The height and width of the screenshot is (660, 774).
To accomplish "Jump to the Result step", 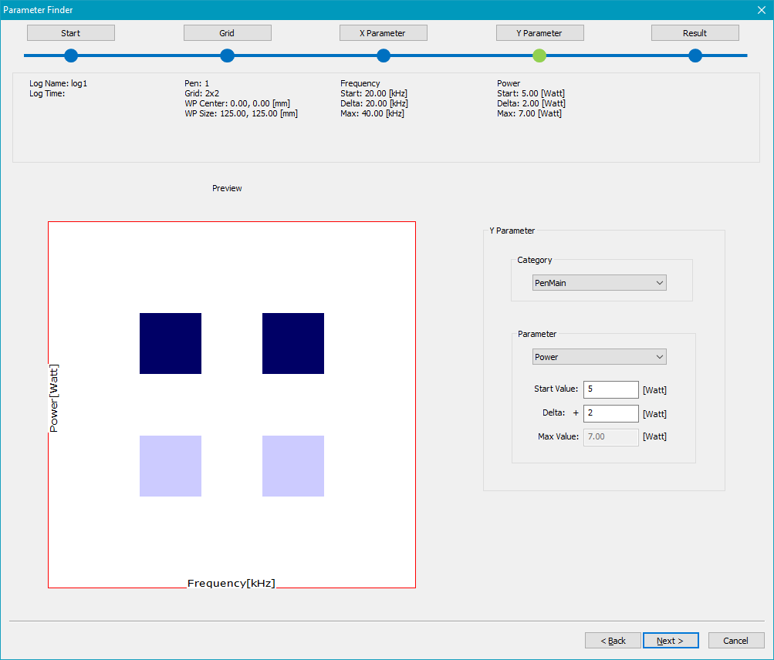I will [x=695, y=33].
